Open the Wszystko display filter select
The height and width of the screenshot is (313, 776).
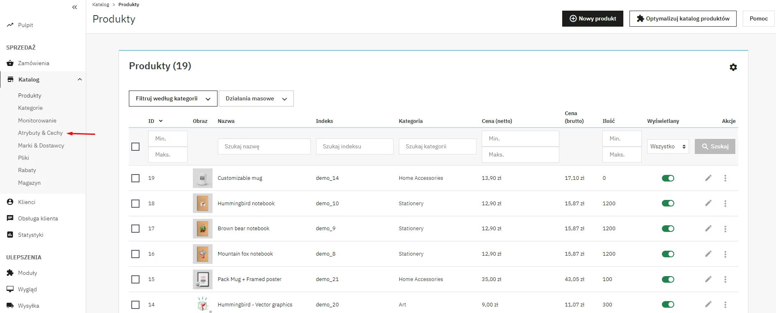click(x=668, y=147)
